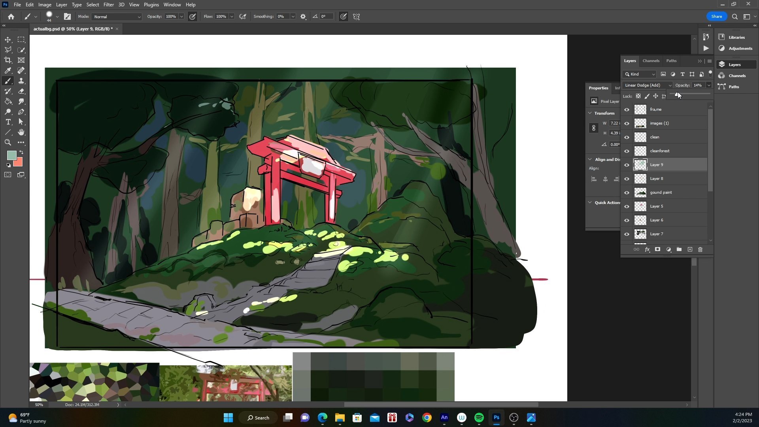Click the Add Layer Mask icon
This screenshot has height=427, width=759.
(657, 249)
